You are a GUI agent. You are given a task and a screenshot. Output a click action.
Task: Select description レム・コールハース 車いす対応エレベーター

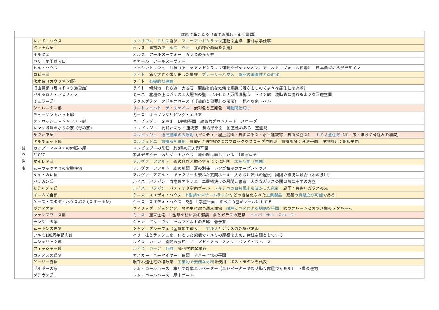point(278,268)
